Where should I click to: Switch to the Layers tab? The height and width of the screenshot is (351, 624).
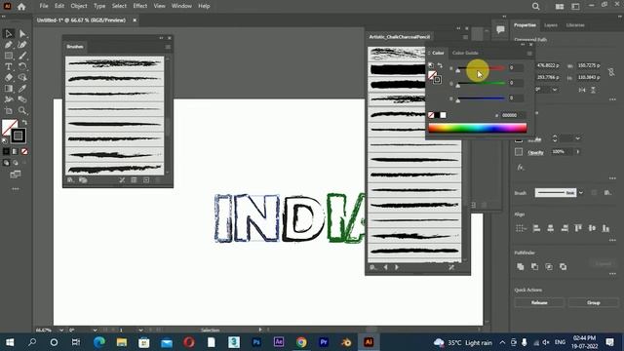[551, 25]
